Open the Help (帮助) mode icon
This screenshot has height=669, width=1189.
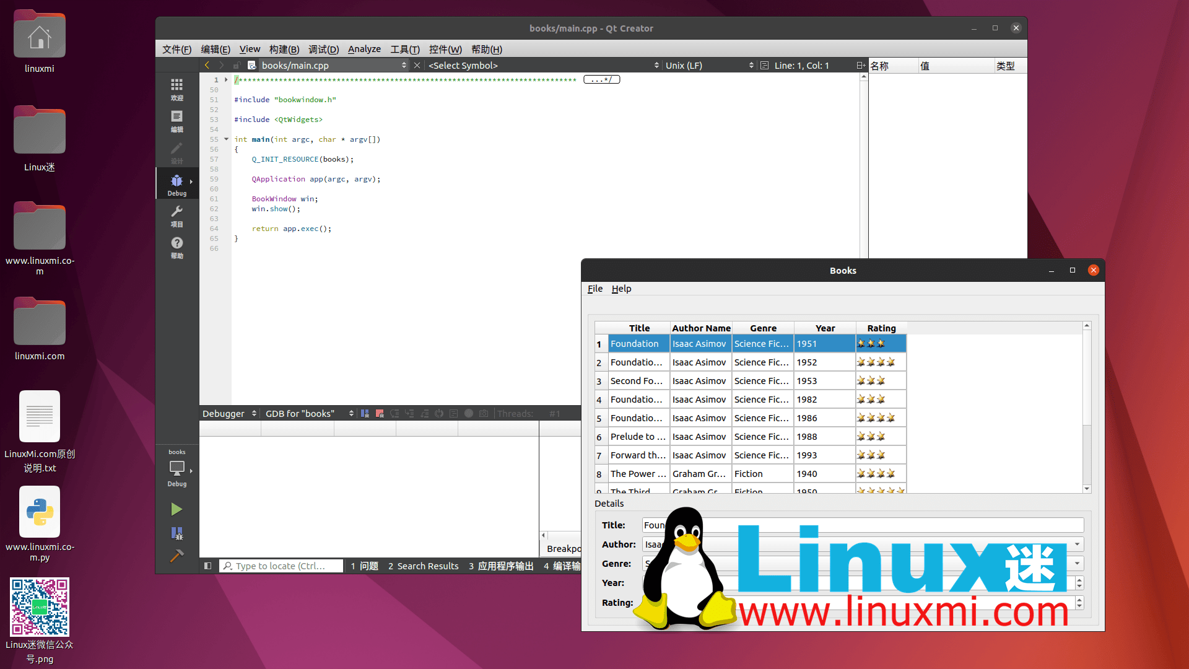[176, 247]
